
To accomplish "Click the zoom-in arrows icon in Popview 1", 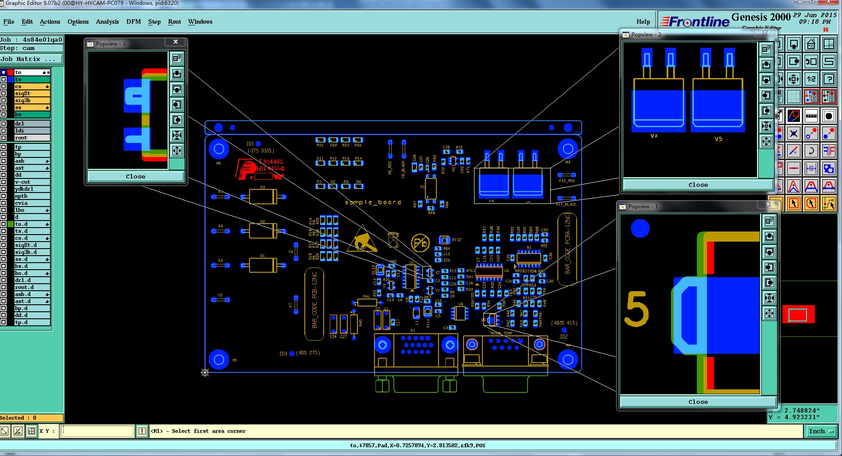I will pos(769,298).
